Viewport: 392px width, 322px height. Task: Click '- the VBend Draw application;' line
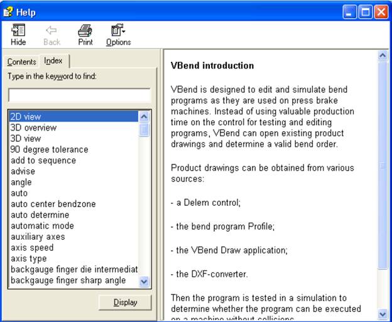point(229,250)
